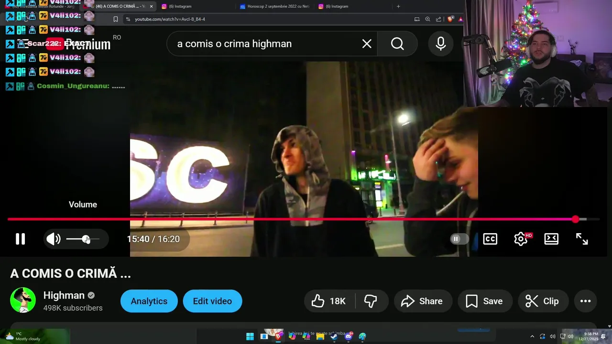Click the video title A COMIS O CRIMĂ
This screenshot has width=612, height=344.
(x=70, y=273)
